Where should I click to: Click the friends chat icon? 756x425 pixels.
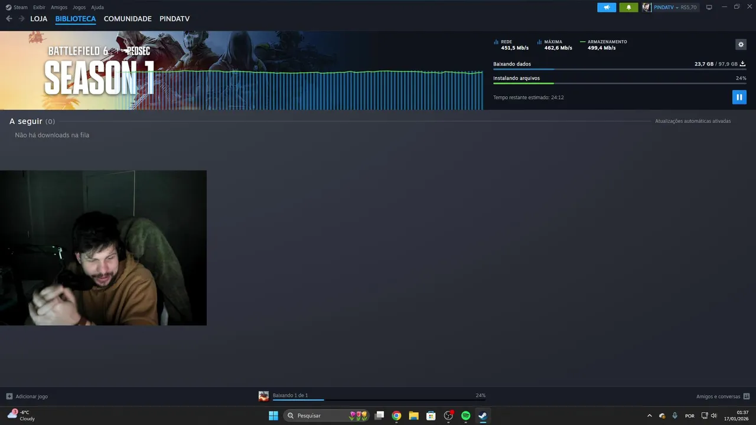pos(747,397)
